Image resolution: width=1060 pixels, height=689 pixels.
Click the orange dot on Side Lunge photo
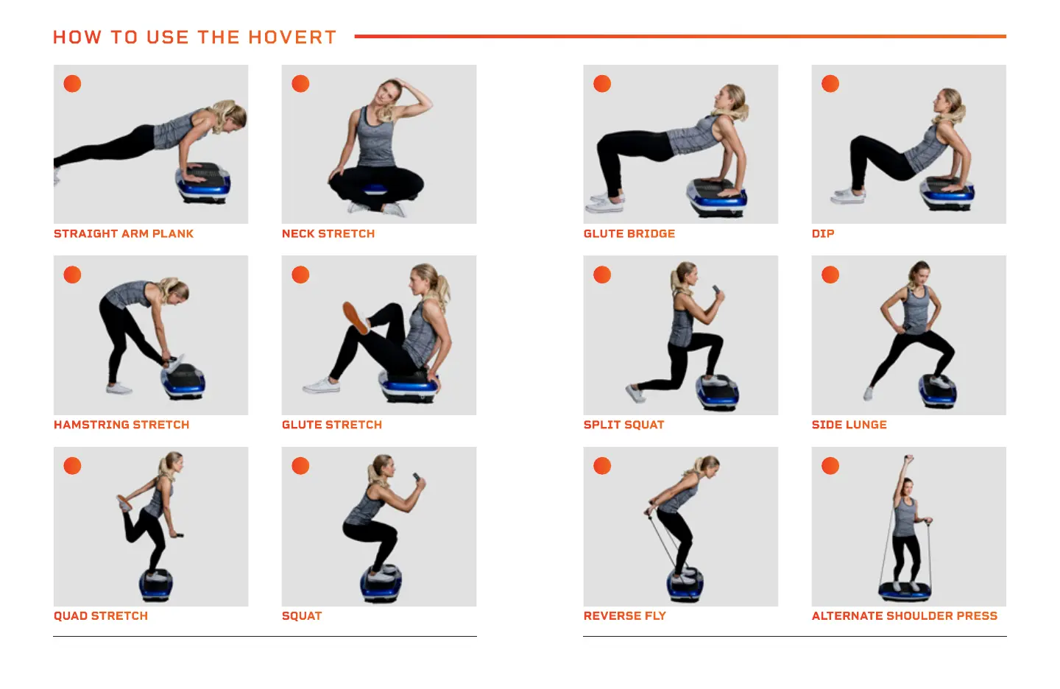pos(830,275)
